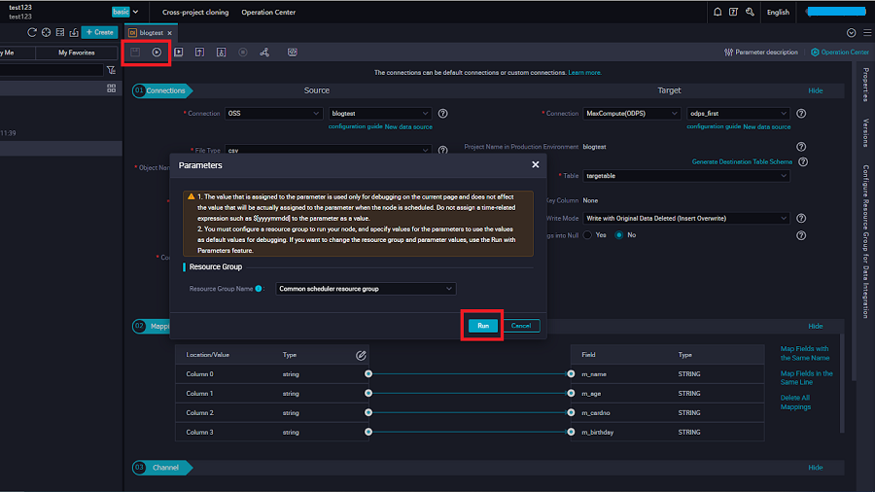This screenshot has height=492, width=875.
Task: Close the Parameters dialog with the X
Action: pos(535,165)
